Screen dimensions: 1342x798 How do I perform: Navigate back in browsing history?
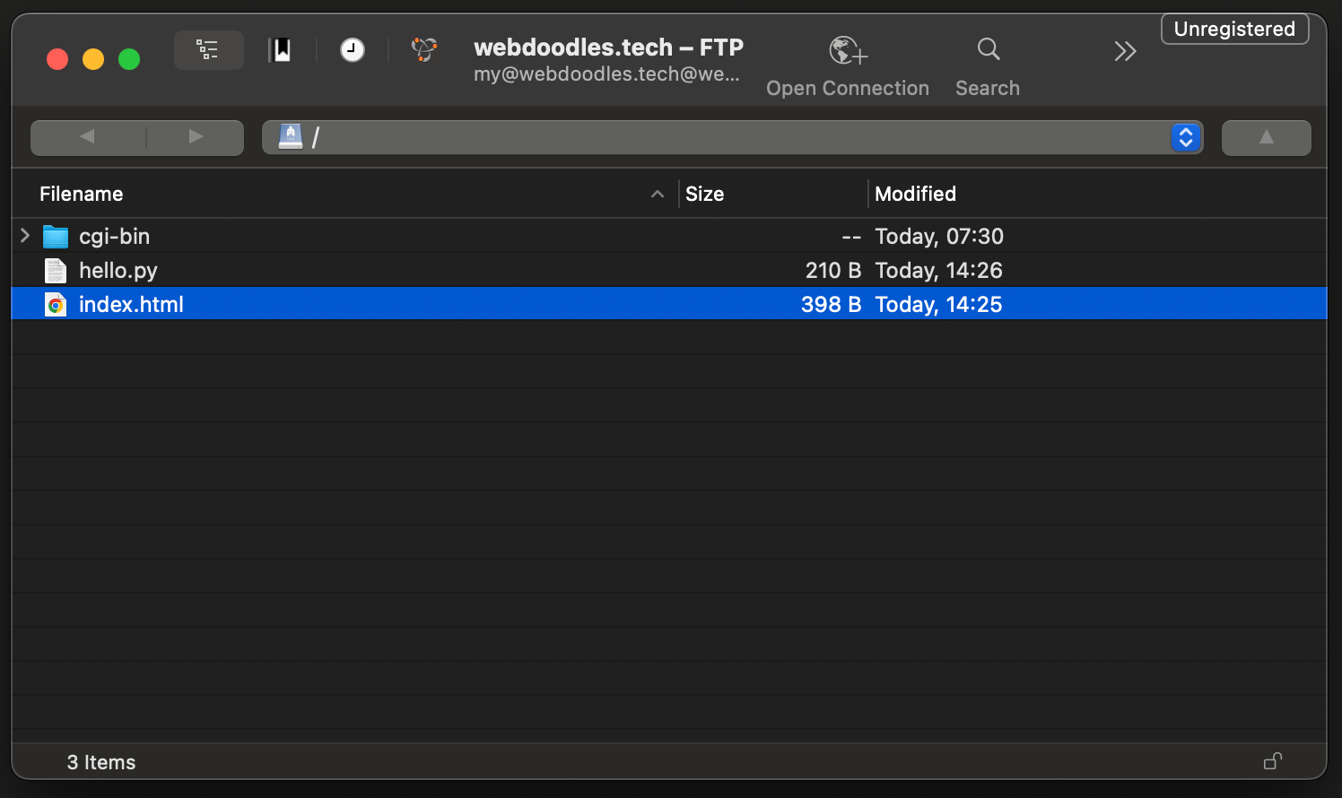[x=87, y=137]
